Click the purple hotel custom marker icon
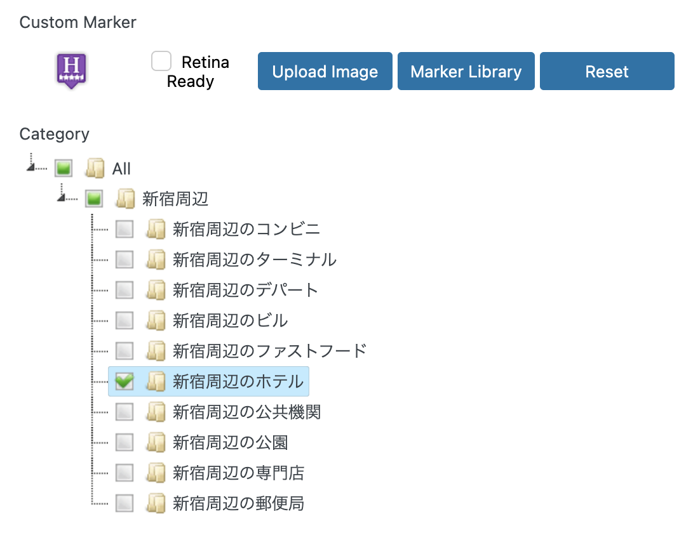 (x=71, y=70)
